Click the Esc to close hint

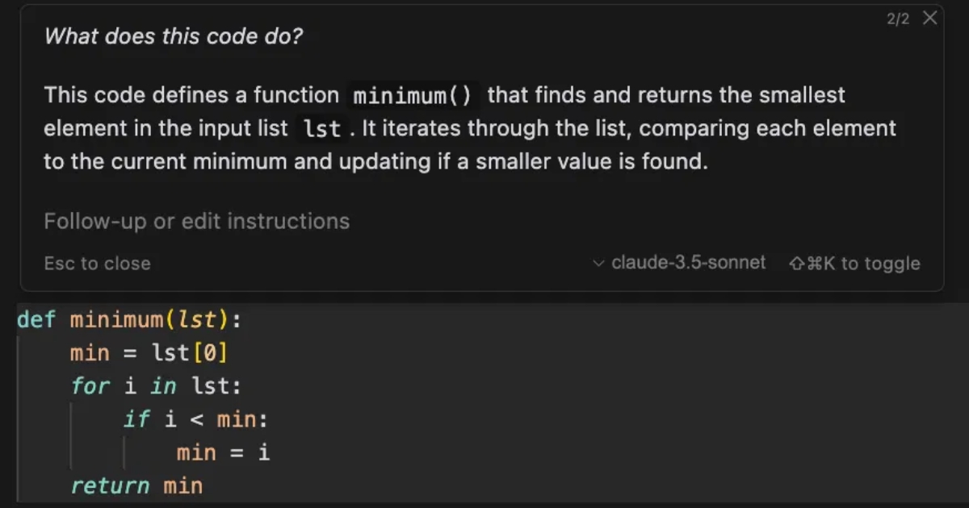[x=97, y=263]
